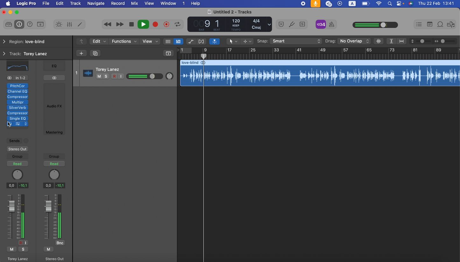Expand the Region love-blind disclosure triangle
The height and width of the screenshot is (262, 460).
pos(4,42)
